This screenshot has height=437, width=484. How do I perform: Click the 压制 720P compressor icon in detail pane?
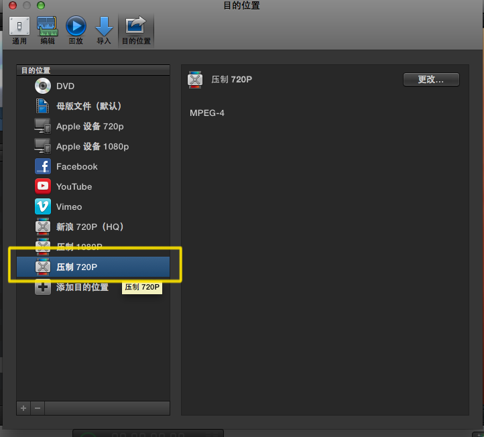pos(195,80)
